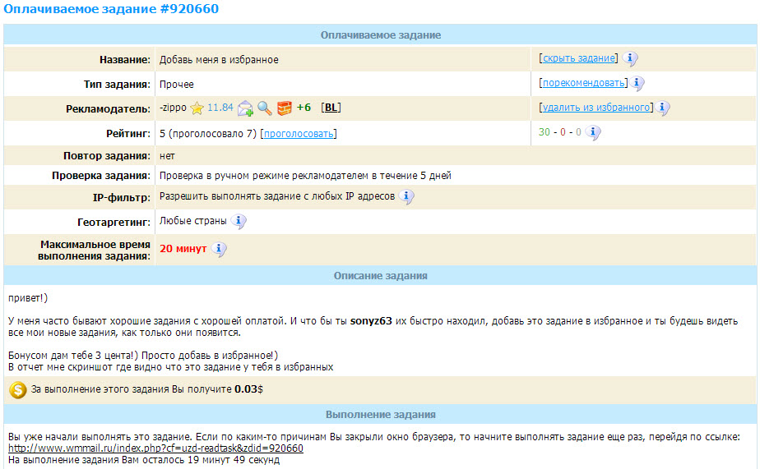Image resolution: width=760 pixels, height=469 pixels.
Task: Click the repeat task value 'нет'
Action: pos(167,156)
